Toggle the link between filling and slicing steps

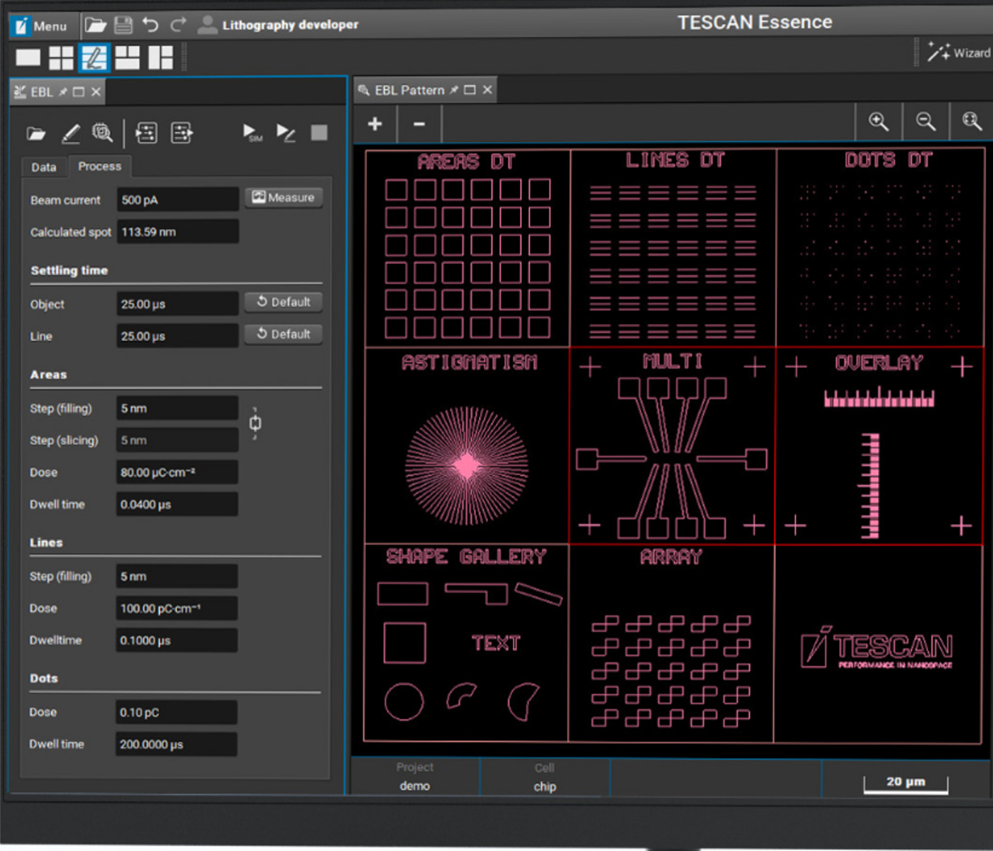point(255,423)
